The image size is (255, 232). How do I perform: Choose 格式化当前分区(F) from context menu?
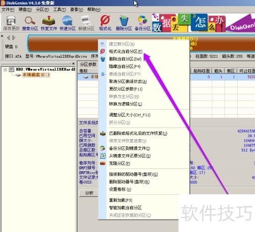coord(125,51)
